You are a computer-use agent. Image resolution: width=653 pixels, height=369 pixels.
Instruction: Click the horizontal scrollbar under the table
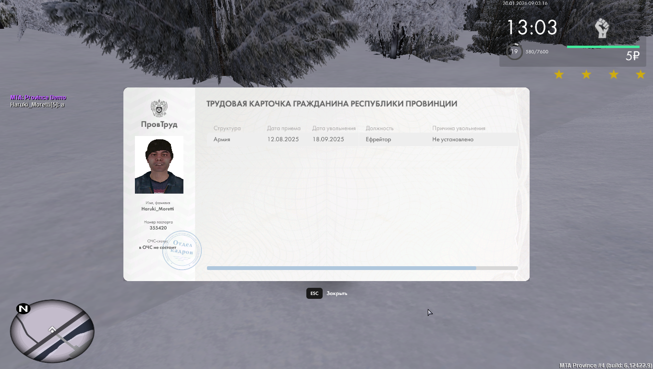(341, 268)
